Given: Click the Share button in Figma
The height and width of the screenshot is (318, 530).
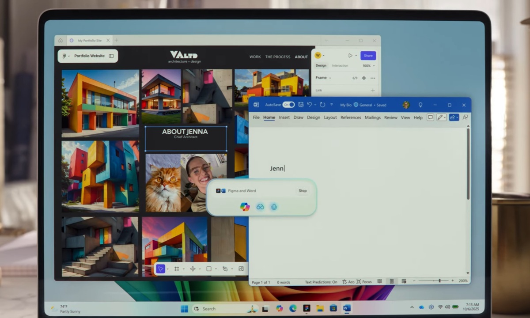Looking at the screenshot, I should pos(368,55).
